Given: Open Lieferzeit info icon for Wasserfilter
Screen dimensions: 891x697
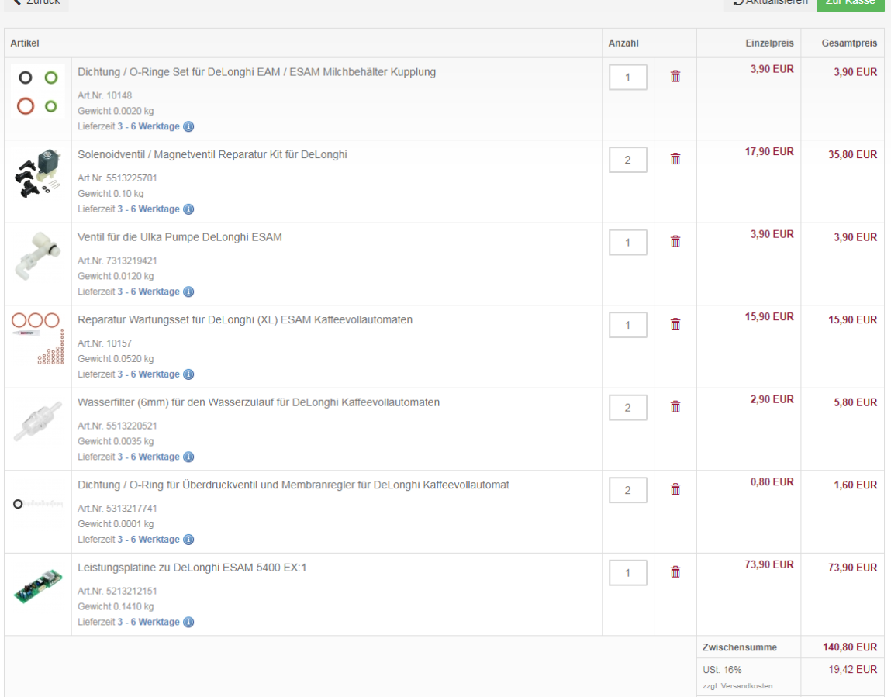Looking at the screenshot, I should coord(188,457).
